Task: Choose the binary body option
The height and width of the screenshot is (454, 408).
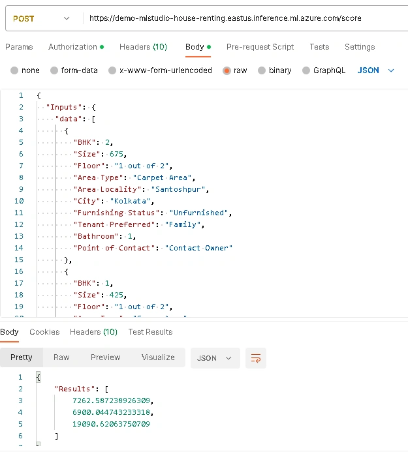Action: pos(262,70)
